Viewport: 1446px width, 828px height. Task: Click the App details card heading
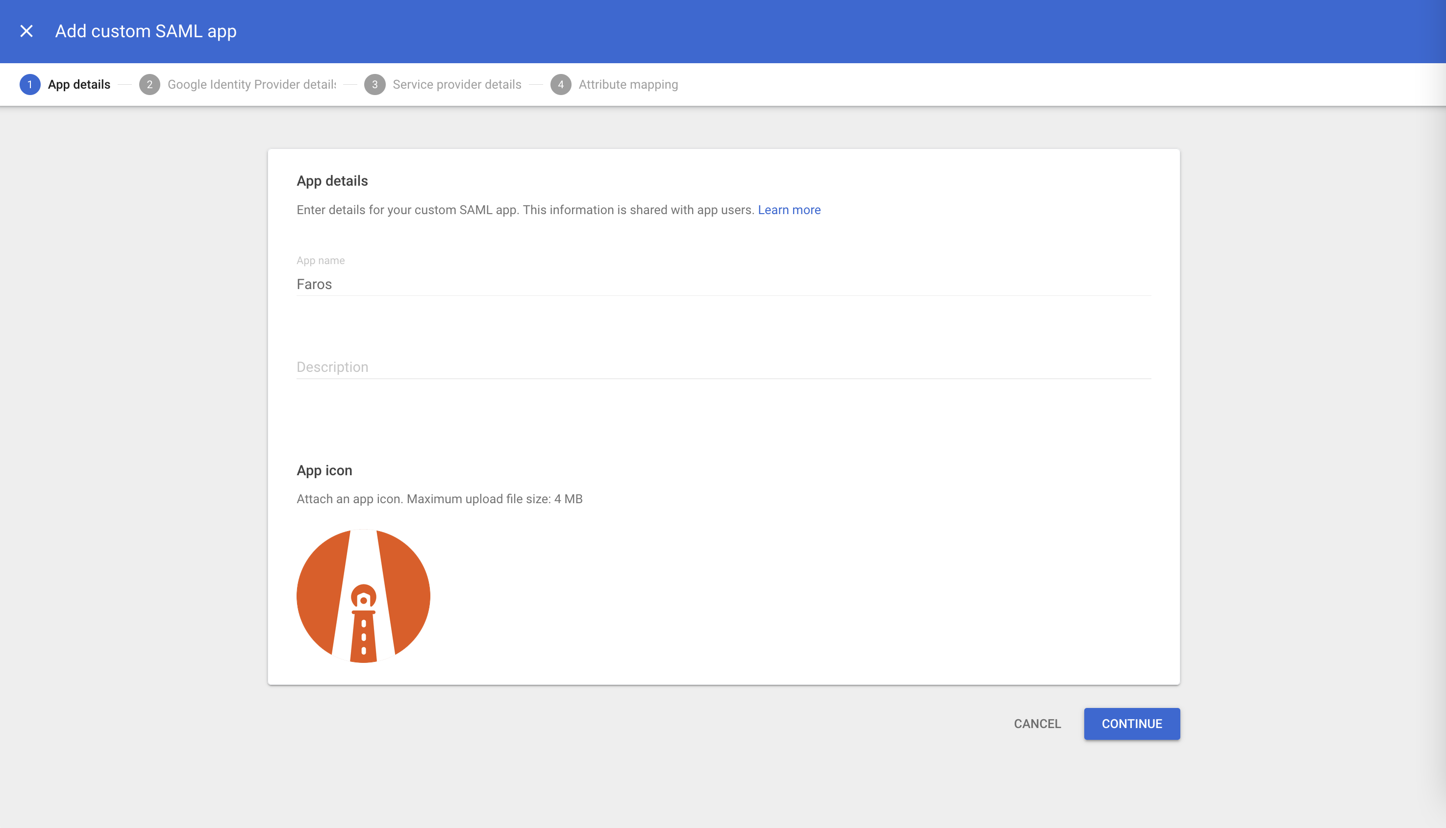[332, 181]
